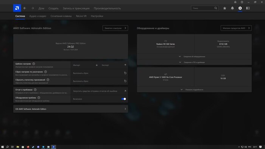Open Производительность menu

(x=107, y=8)
